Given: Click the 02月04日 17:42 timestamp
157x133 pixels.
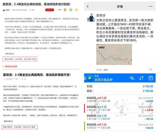Looking at the screenshot, I should point(12,79).
